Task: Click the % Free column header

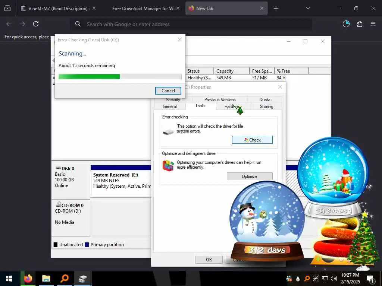Action: [x=291, y=71]
